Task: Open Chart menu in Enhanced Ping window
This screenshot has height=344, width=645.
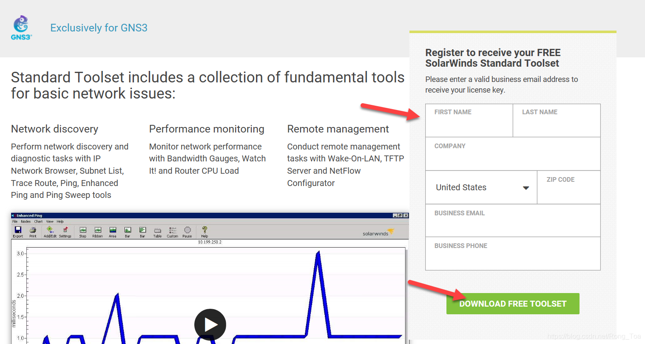Action: click(x=38, y=222)
